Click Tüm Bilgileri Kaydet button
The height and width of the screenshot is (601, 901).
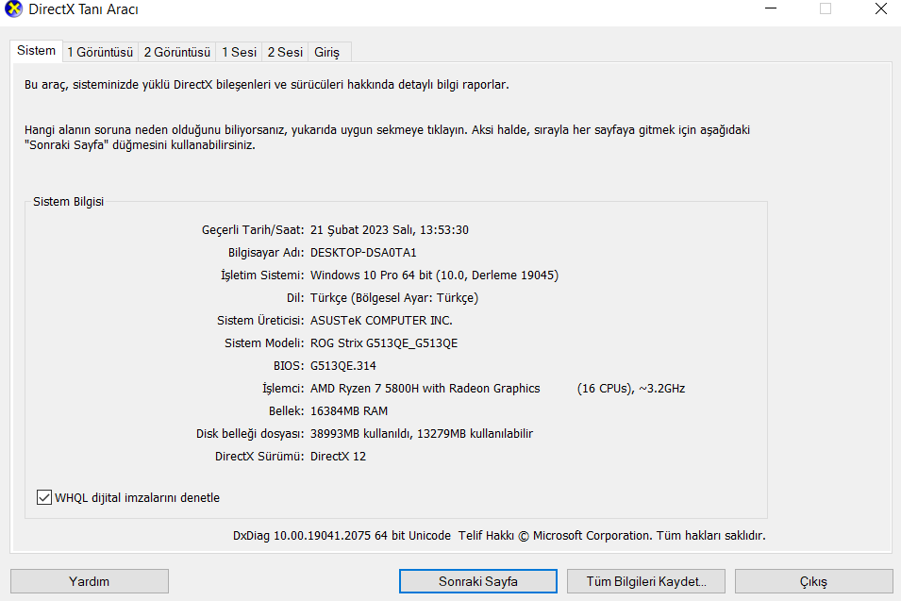(646, 581)
